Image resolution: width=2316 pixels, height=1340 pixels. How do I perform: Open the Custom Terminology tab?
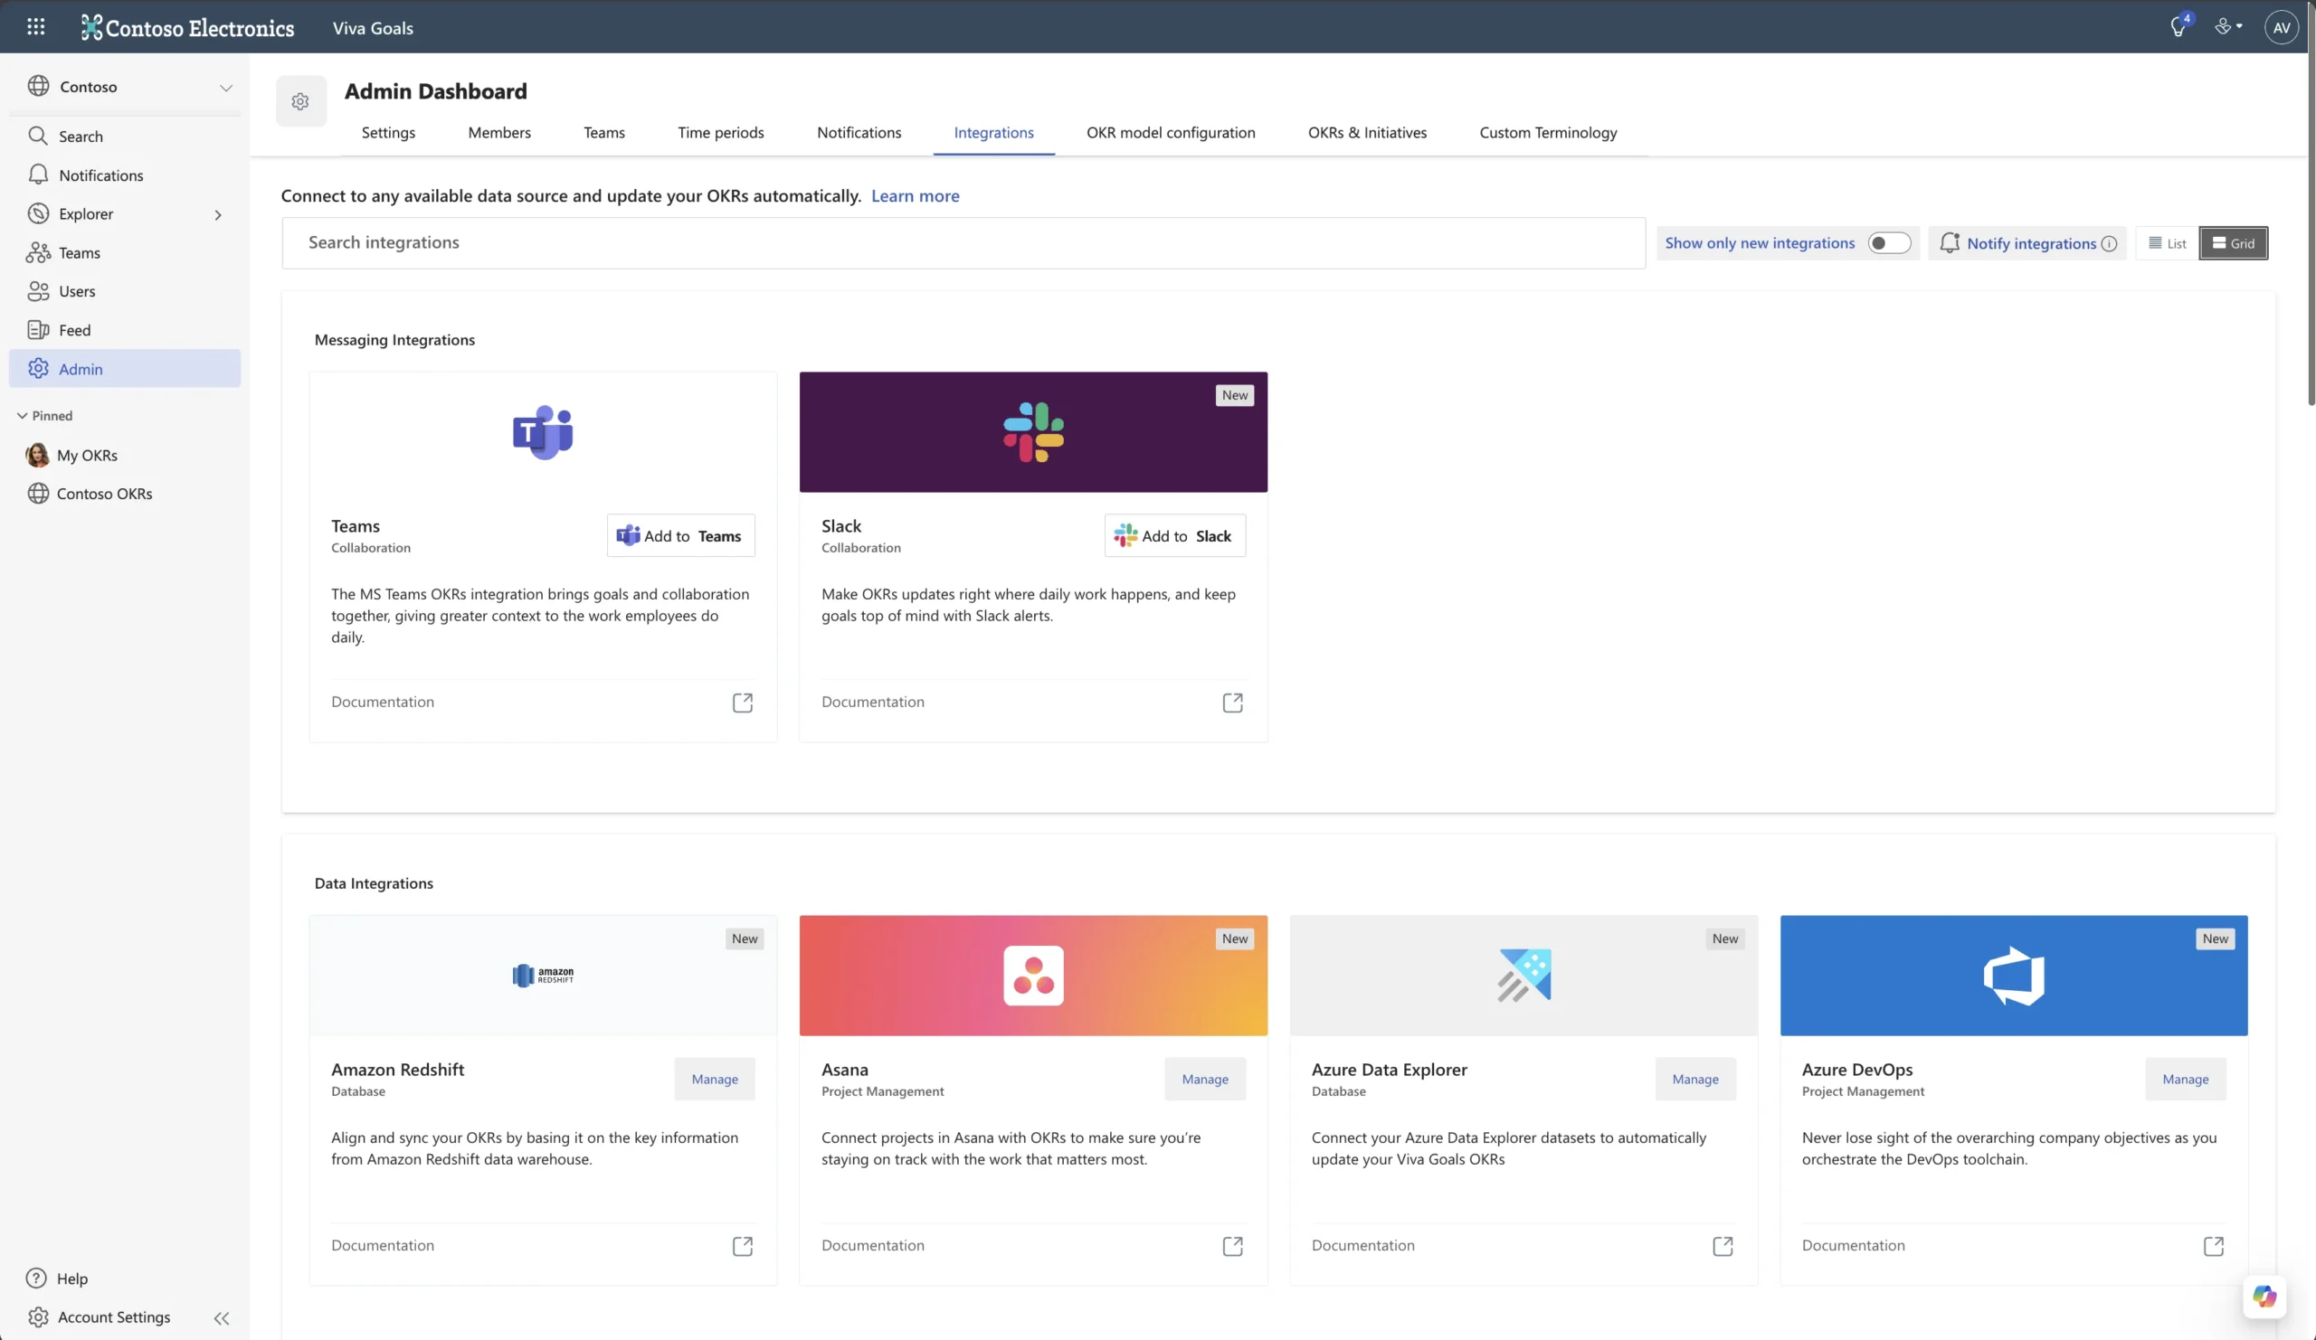(1548, 132)
